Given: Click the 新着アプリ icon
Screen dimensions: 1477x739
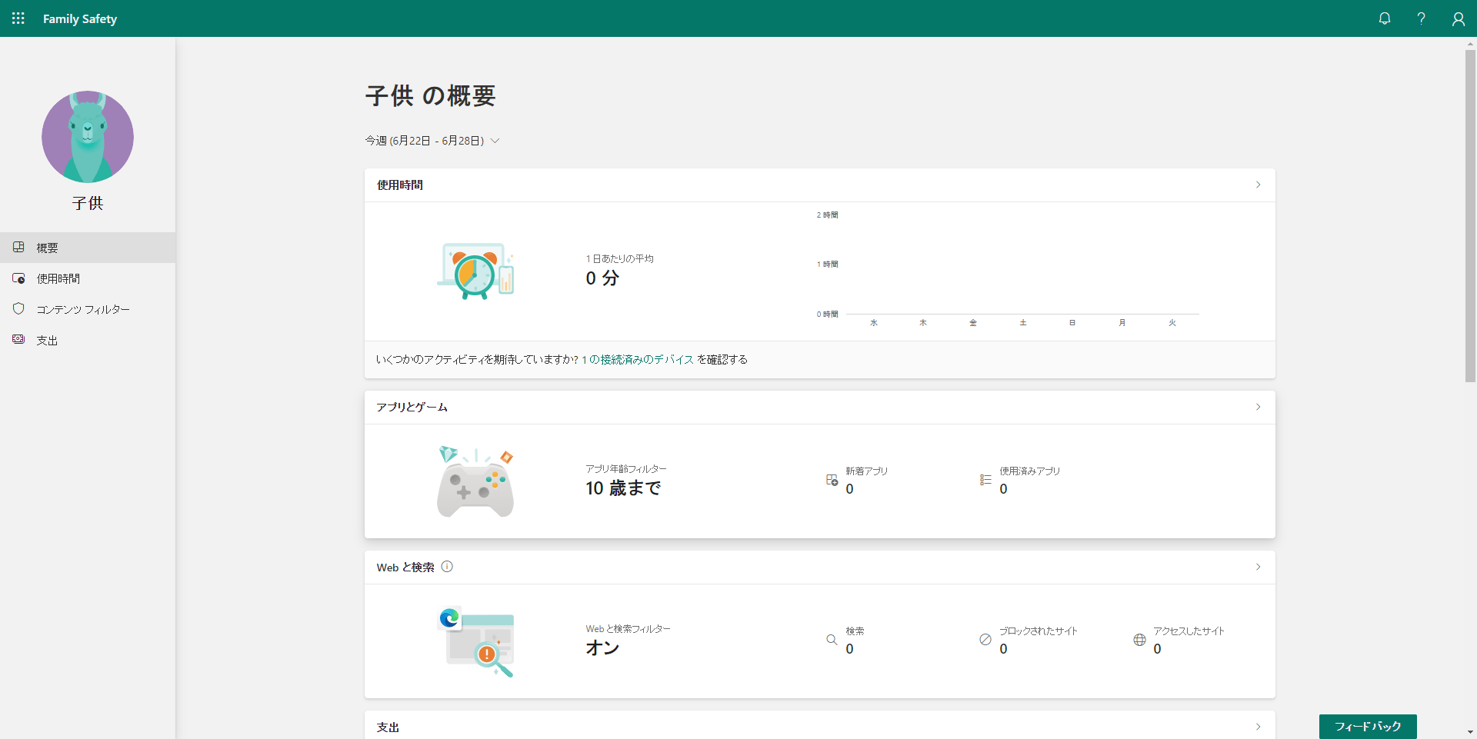Looking at the screenshot, I should pyautogui.click(x=832, y=480).
